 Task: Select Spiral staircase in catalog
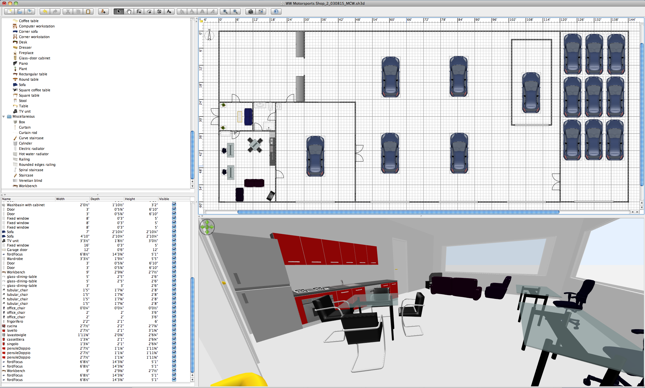(x=31, y=170)
